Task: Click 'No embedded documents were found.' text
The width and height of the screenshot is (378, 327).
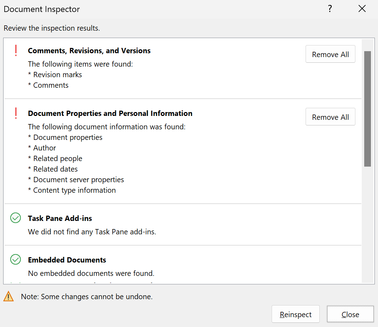Action: click(91, 273)
